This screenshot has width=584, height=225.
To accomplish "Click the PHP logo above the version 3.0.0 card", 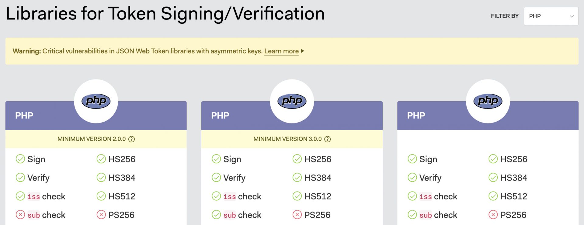I will (292, 101).
